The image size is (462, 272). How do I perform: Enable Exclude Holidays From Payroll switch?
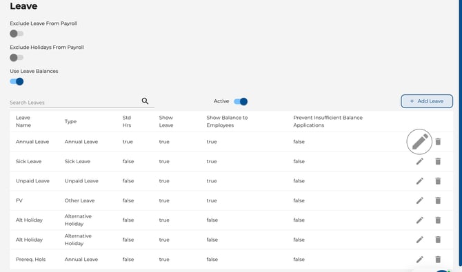[17, 57]
